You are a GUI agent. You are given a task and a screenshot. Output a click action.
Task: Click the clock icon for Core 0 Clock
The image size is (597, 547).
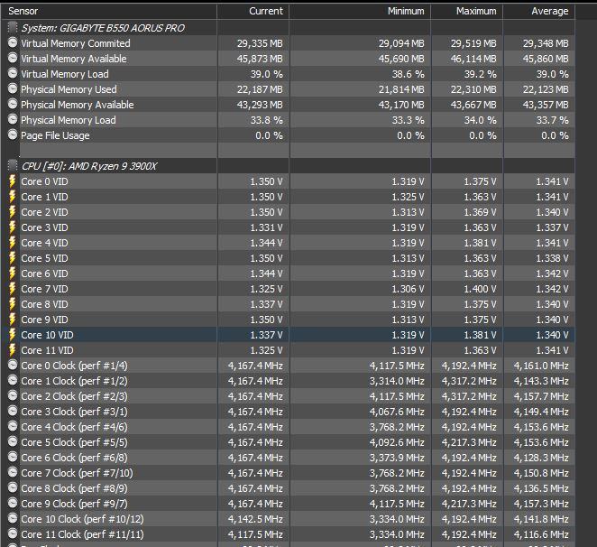coord(13,365)
